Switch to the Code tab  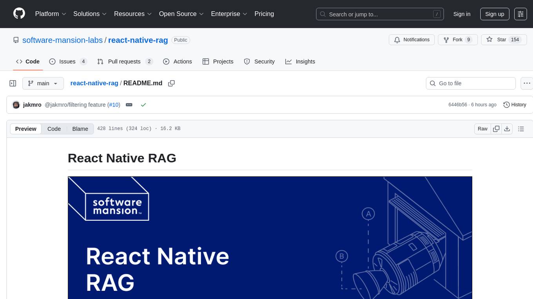[28, 61]
